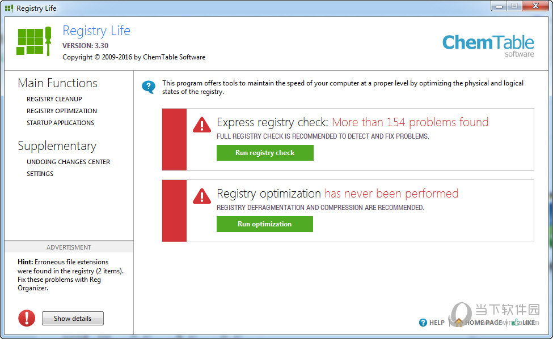This screenshot has height=339, width=553.
Task: Click the 'REGISTRY DEFRAGMENTATION AND COMPRESSION' line
Action: pyautogui.click(x=320, y=208)
